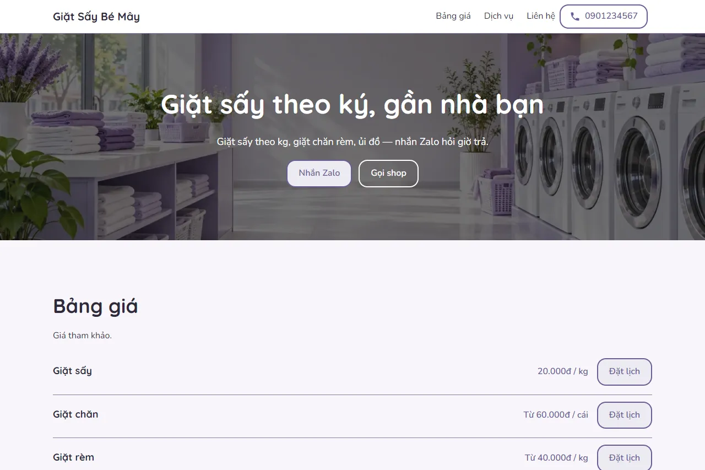The width and height of the screenshot is (705, 470).
Task: Book Giặt sấy with Đặt lịch
Action: click(625, 372)
